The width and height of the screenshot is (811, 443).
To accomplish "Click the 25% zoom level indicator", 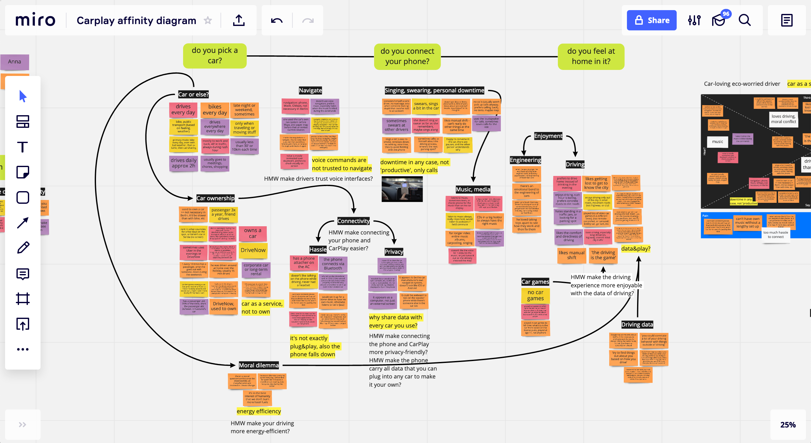I will 788,425.
